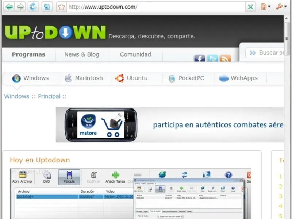Reload the page with the refresh icon
Screen dimensions: 292x219
pyautogui.click(x=33, y=7)
